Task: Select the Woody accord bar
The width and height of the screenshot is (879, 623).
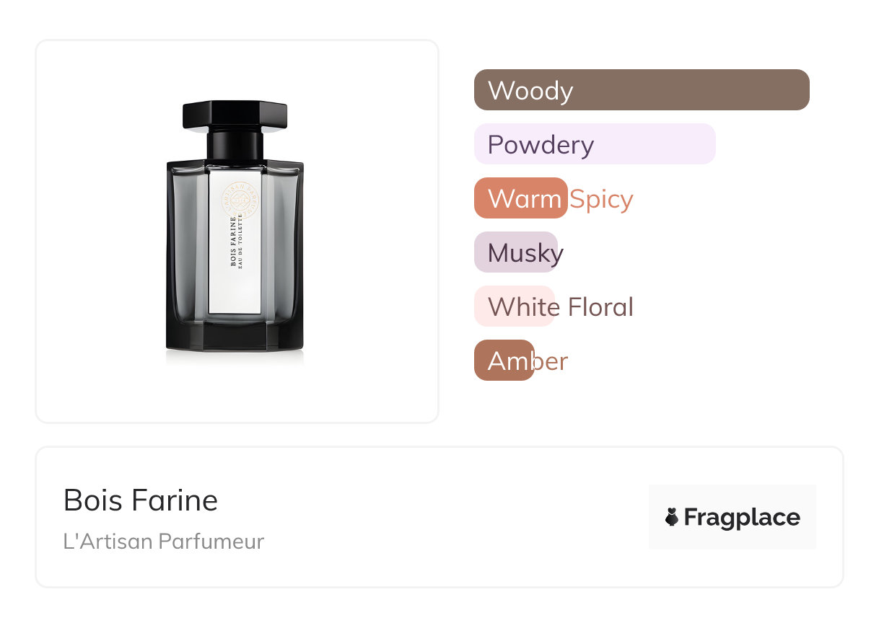Action: pyautogui.click(x=641, y=90)
